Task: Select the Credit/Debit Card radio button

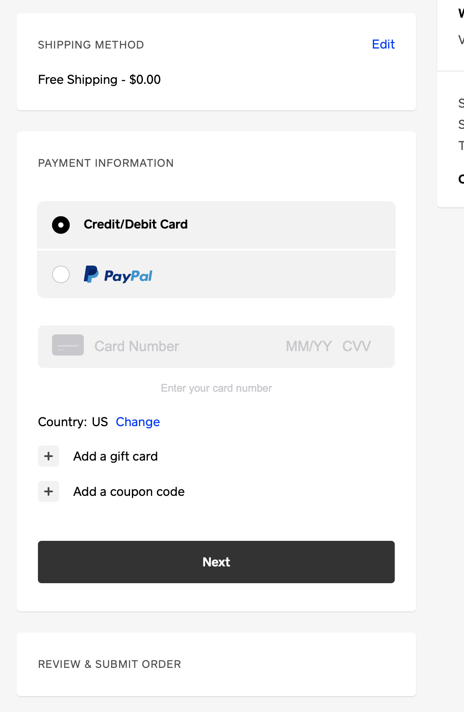Action: pyautogui.click(x=61, y=225)
